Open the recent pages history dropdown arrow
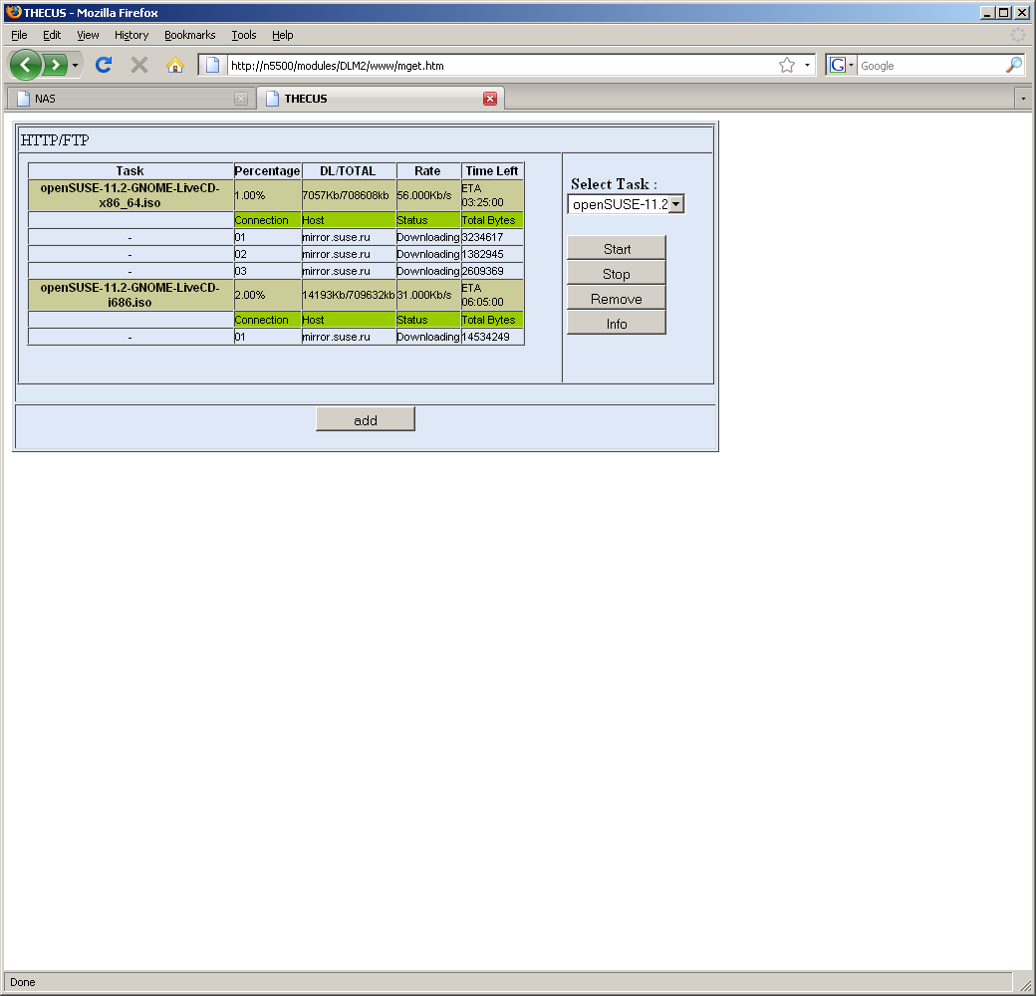1036x996 pixels. pos(75,65)
